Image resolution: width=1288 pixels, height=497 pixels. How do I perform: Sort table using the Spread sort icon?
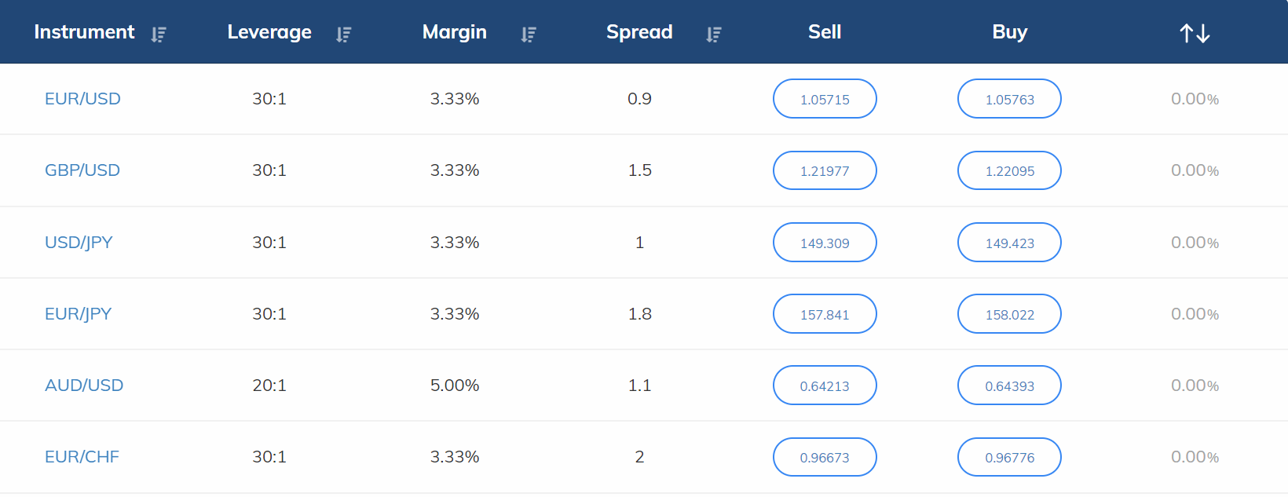713,35
